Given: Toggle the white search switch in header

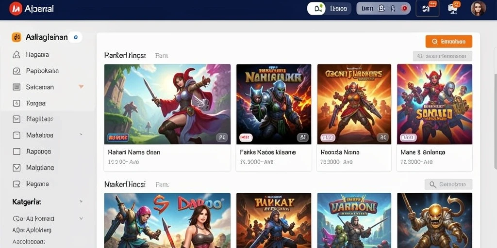Looking at the screenshot, I should [316, 9].
